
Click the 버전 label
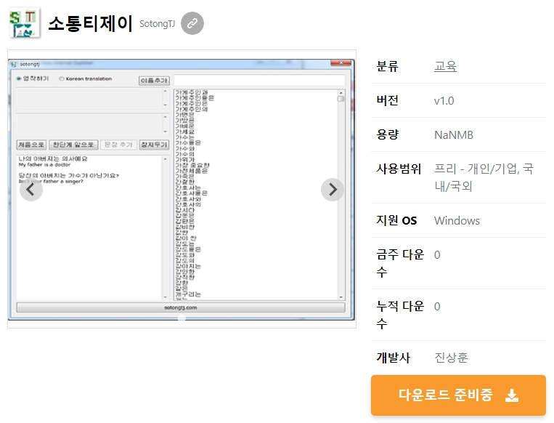(x=388, y=100)
